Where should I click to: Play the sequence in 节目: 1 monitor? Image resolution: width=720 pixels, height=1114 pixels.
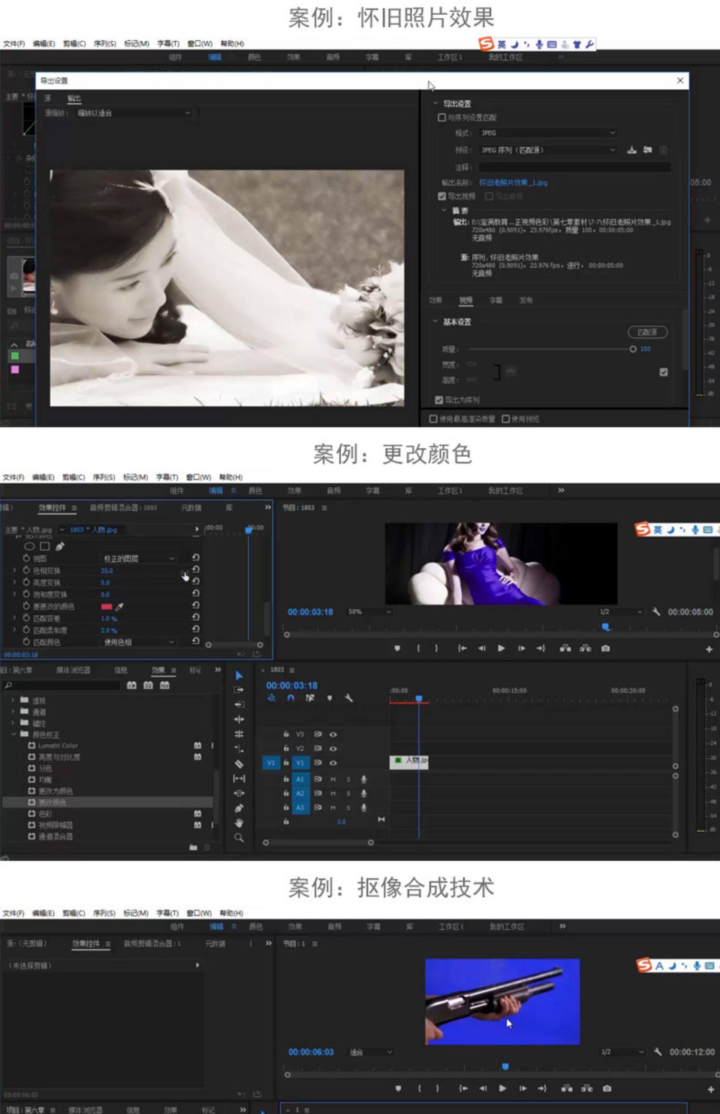(503, 1088)
